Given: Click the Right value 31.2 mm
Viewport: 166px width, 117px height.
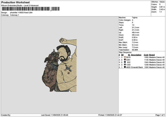Looking at the screenshot, I should (x=136, y=30).
